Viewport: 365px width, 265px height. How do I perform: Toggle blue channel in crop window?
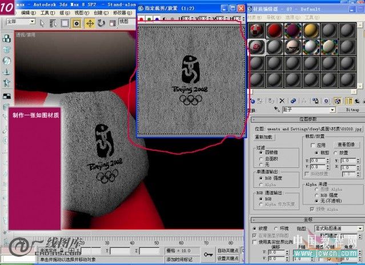click(157, 19)
